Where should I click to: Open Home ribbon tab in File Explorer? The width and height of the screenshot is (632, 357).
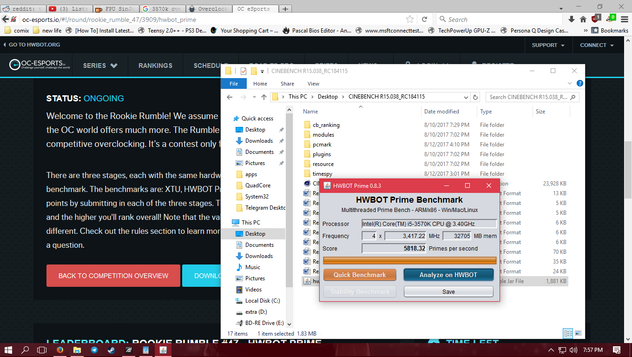tap(260, 84)
